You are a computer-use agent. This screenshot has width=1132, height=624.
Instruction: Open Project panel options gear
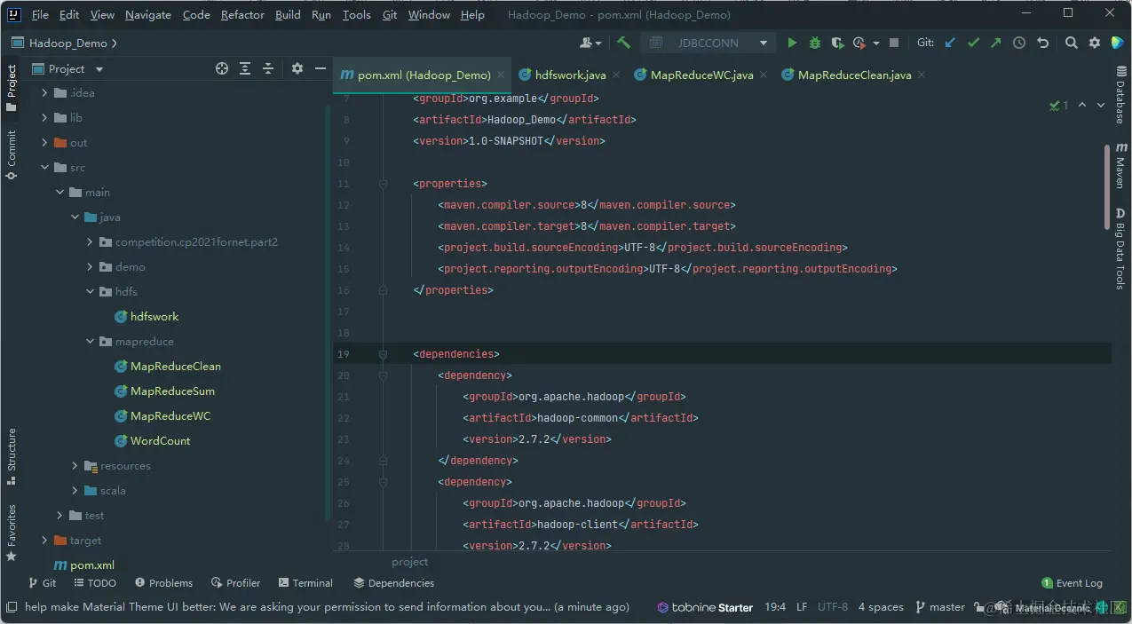pos(297,68)
